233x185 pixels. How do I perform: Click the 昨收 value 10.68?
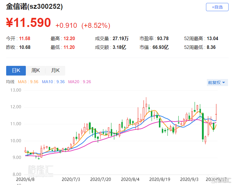click(x=25, y=47)
